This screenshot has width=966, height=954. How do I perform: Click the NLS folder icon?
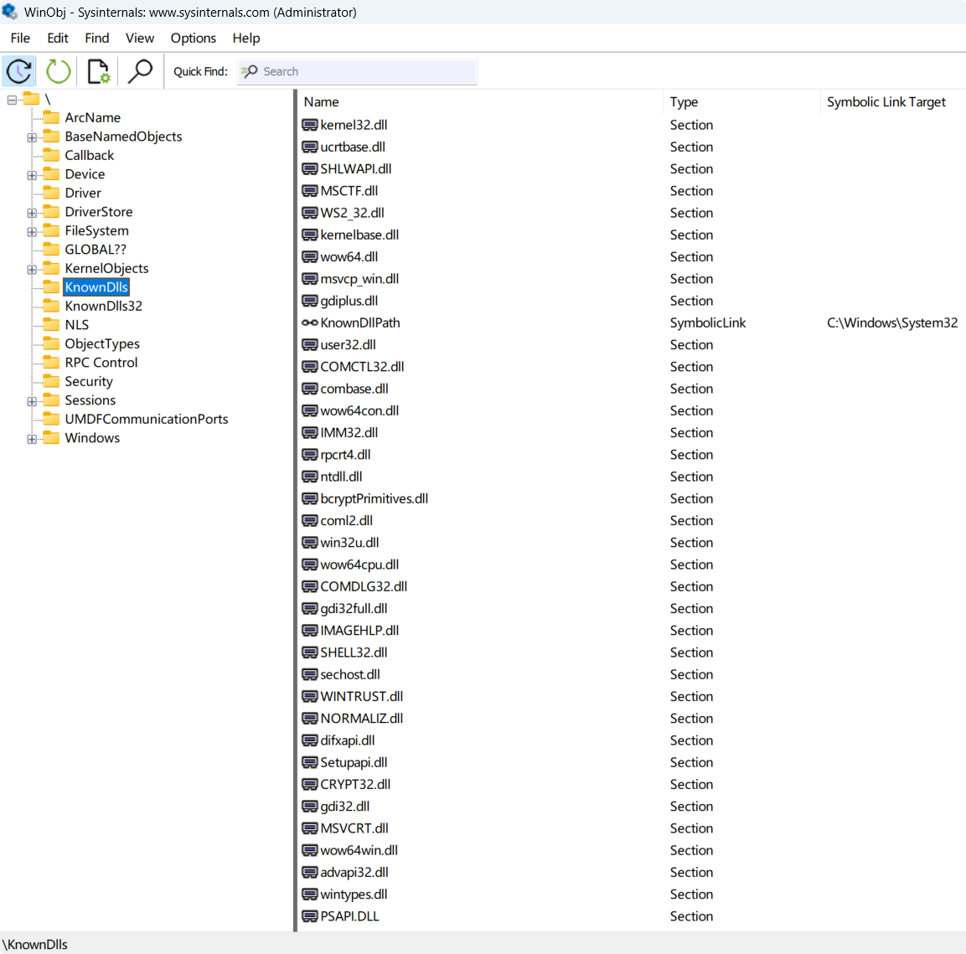[x=52, y=325]
